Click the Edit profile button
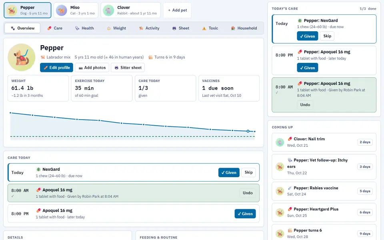 coord(56,68)
